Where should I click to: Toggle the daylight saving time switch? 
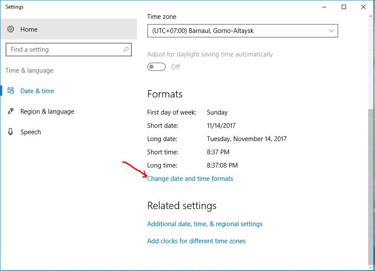(157, 67)
